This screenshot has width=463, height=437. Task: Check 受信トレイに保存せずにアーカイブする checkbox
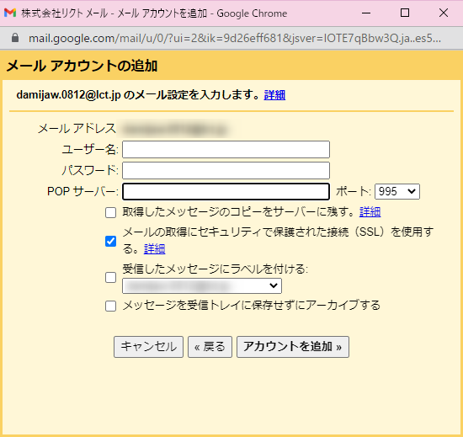(x=111, y=306)
